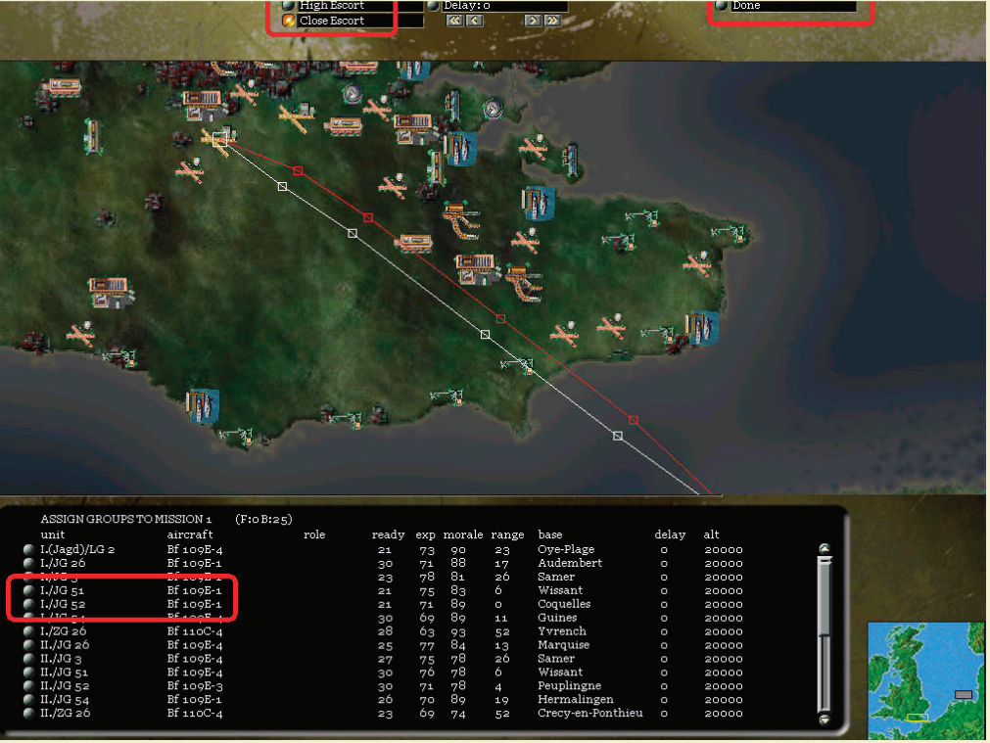Click the 'unit' column header
990x743 pixels.
[x=53, y=534]
